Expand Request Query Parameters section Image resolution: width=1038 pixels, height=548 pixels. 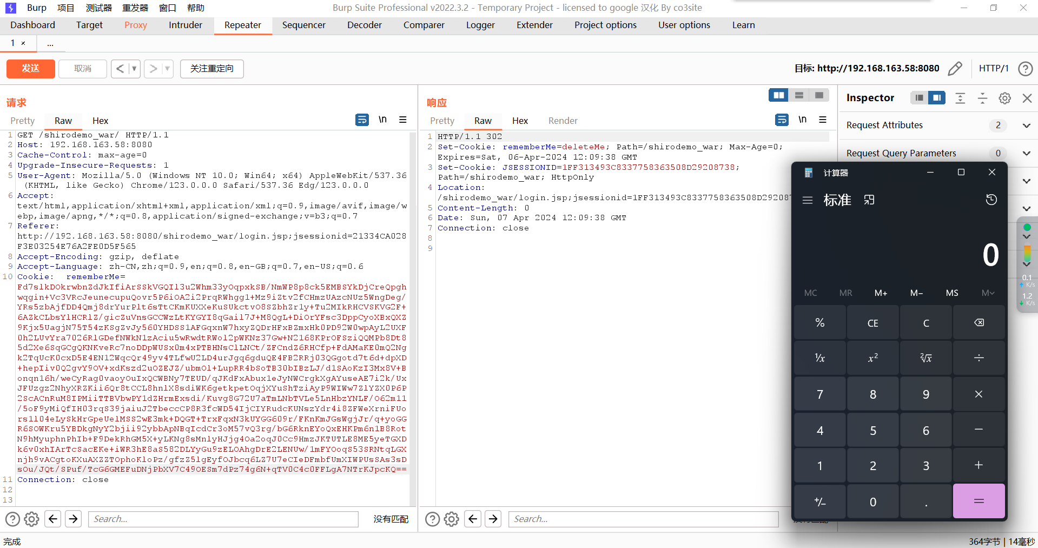(1026, 153)
